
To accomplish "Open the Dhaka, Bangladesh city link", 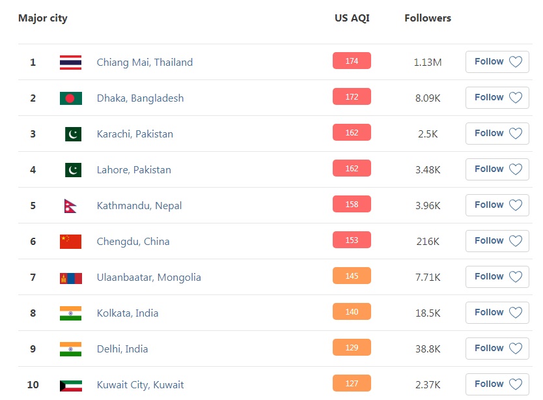I will [140, 98].
